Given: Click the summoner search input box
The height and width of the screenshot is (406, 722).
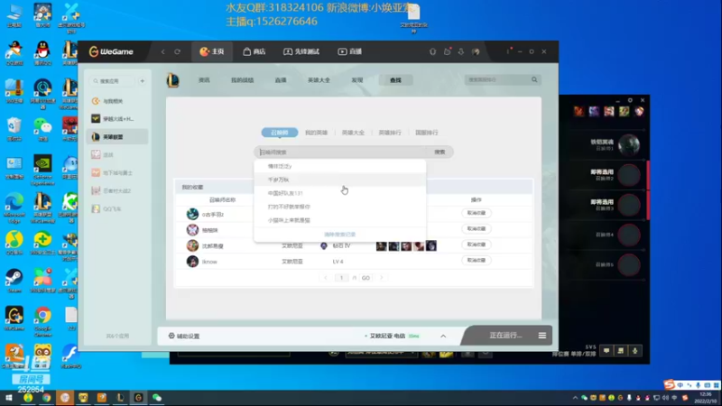Looking at the screenshot, I should pyautogui.click(x=341, y=152).
